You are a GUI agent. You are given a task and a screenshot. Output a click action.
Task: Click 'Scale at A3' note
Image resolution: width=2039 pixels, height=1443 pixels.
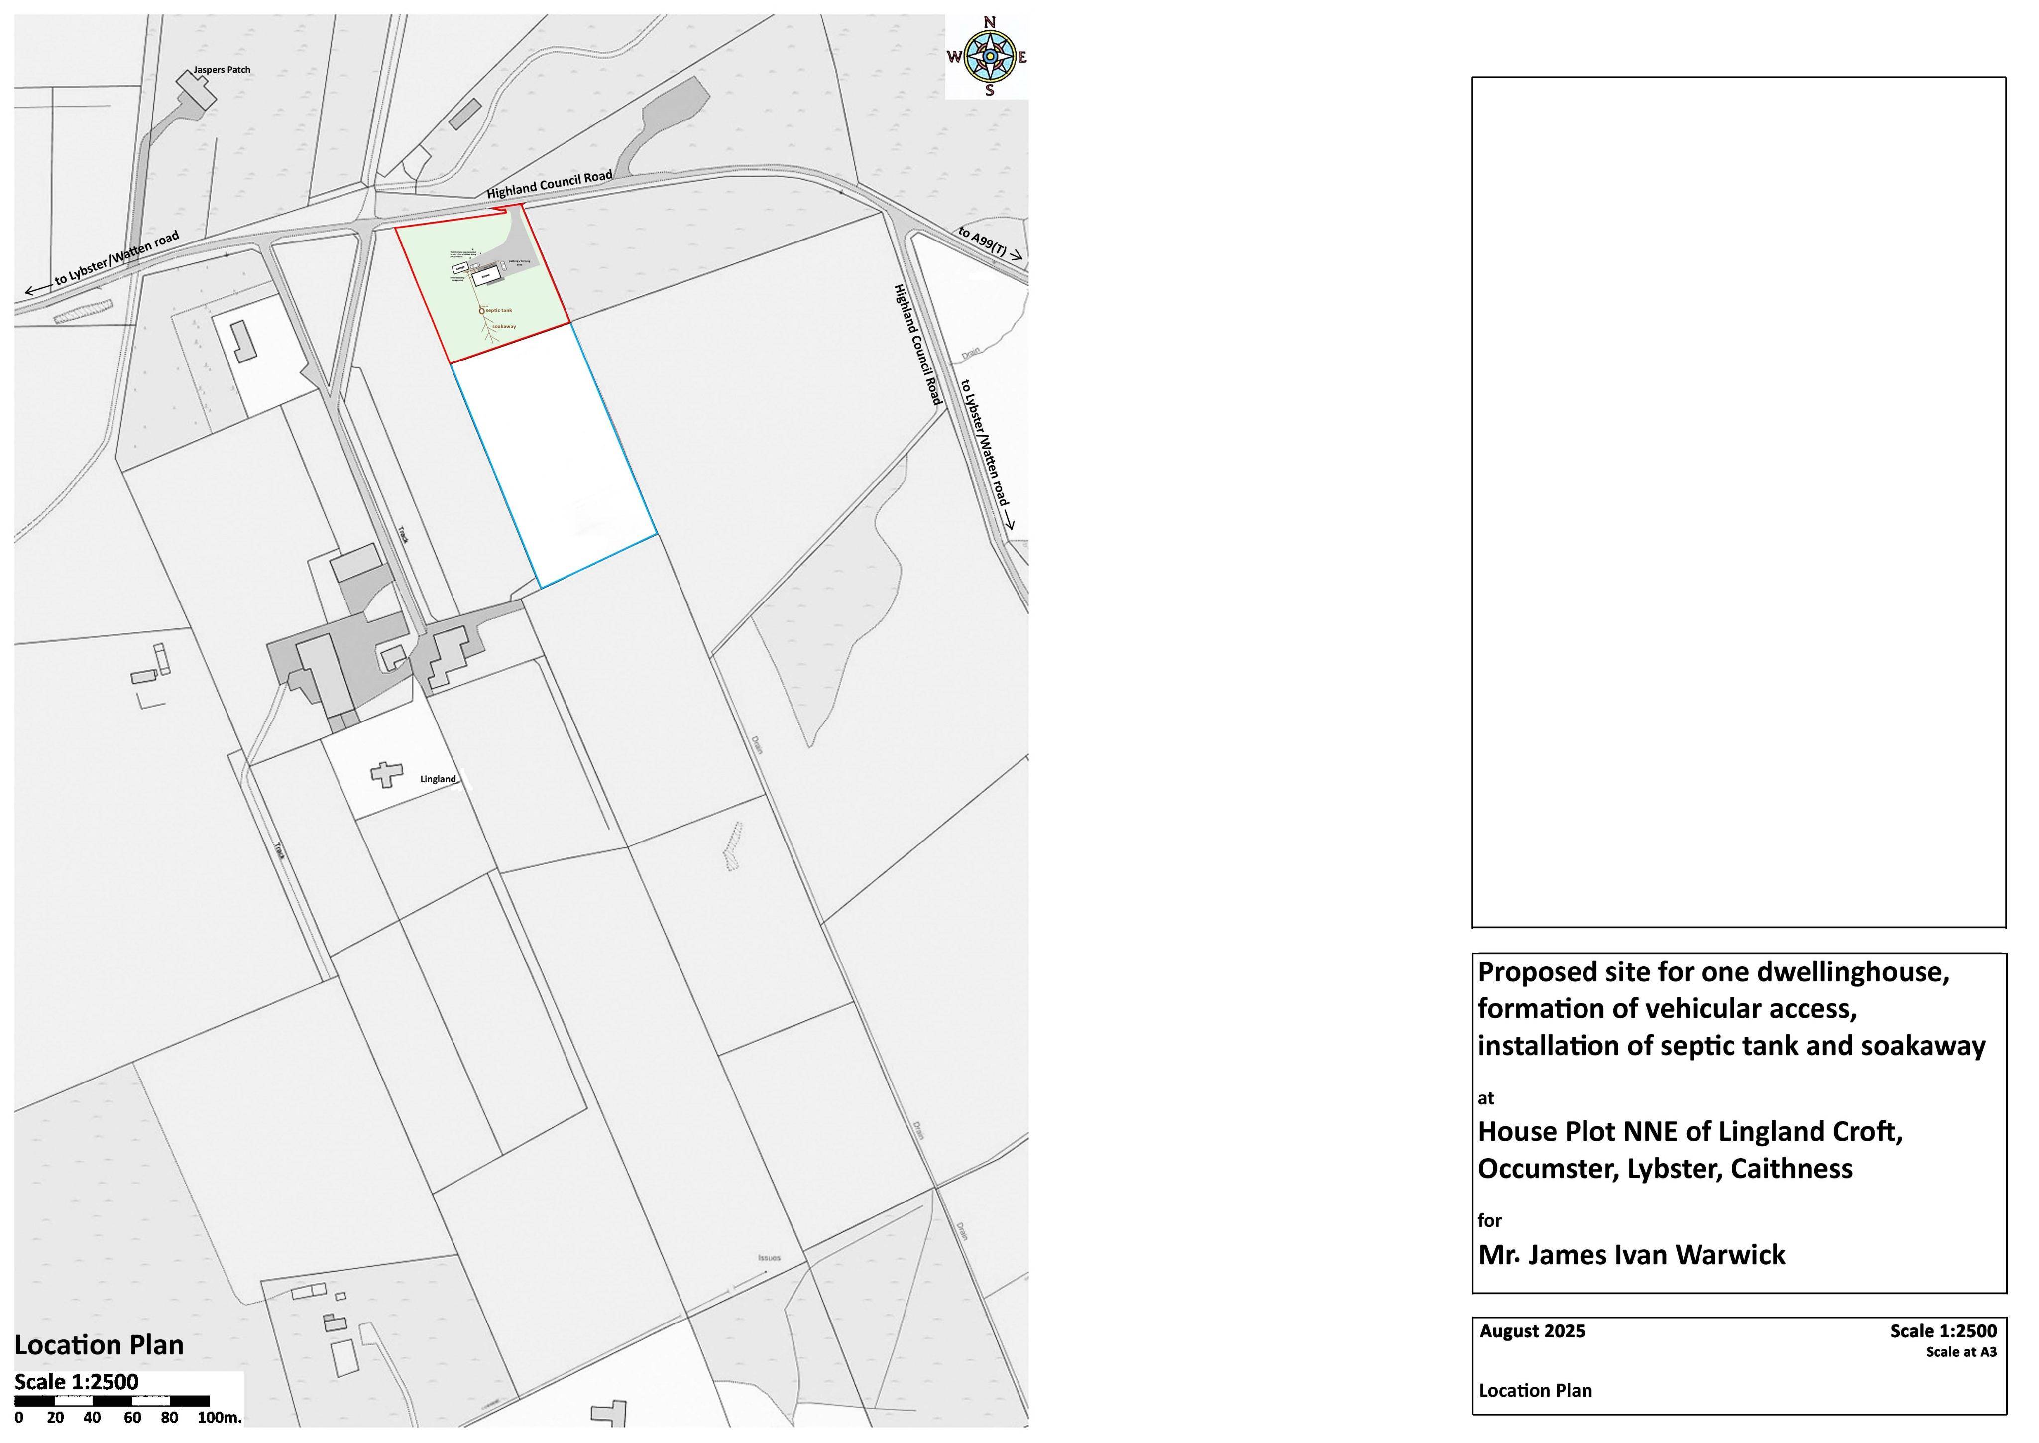1961,1352
